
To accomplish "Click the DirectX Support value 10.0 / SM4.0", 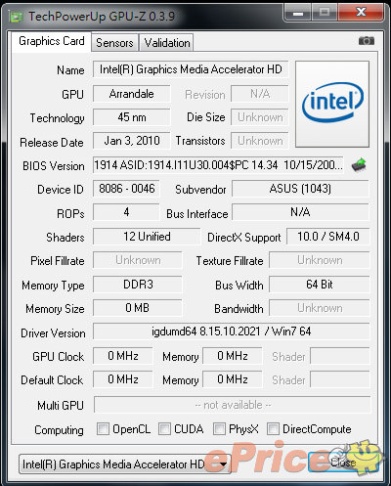I will [328, 237].
